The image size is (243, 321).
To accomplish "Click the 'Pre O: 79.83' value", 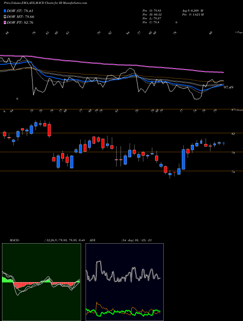I will click(152, 11).
